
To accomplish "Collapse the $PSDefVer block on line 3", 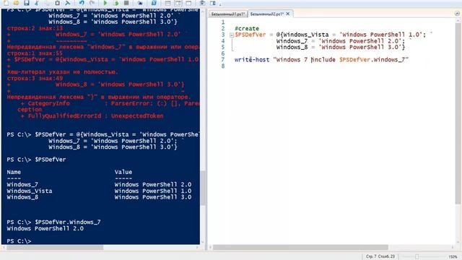I will 232,35.
